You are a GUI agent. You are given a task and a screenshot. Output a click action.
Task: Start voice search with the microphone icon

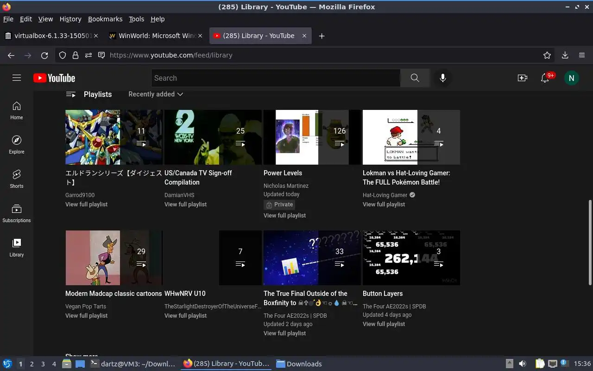[443, 78]
